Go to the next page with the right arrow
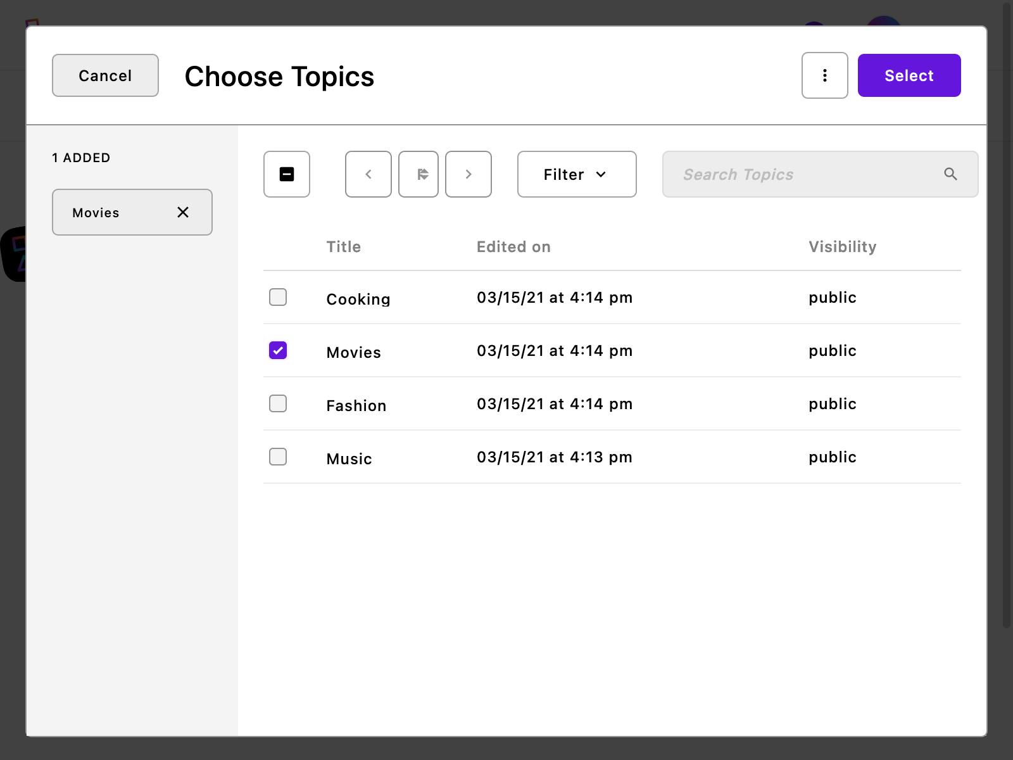 [468, 174]
